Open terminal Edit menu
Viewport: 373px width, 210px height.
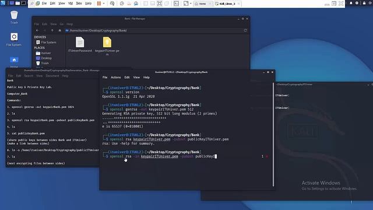tap(127, 78)
